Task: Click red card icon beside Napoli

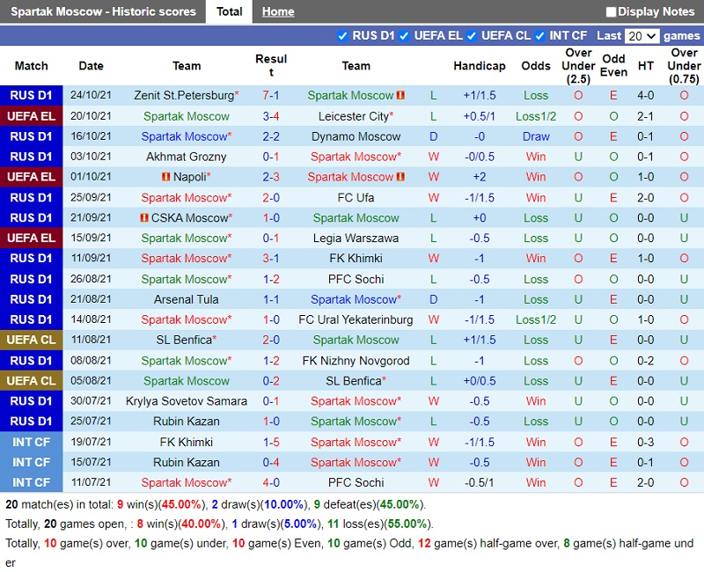Action: [165, 177]
